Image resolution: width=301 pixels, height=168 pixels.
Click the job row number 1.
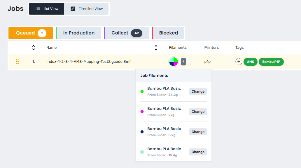click(x=34, y=62)
